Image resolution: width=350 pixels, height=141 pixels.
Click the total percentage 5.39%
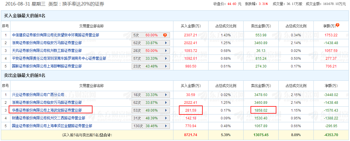click(x=226, y=135)
